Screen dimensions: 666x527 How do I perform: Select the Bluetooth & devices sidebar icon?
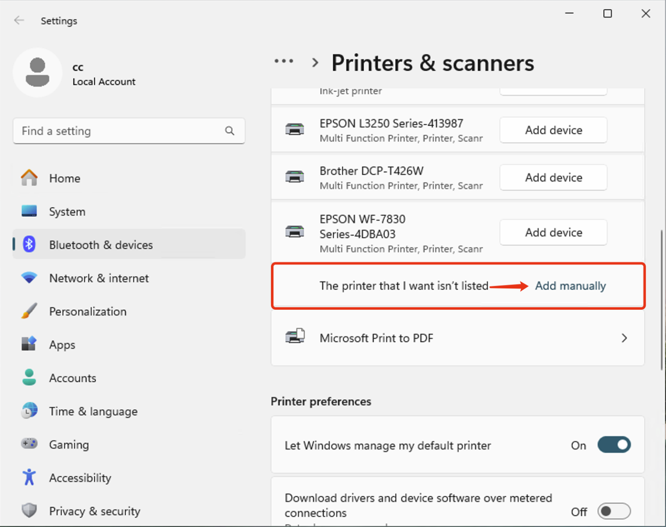[x=29, y=244]
